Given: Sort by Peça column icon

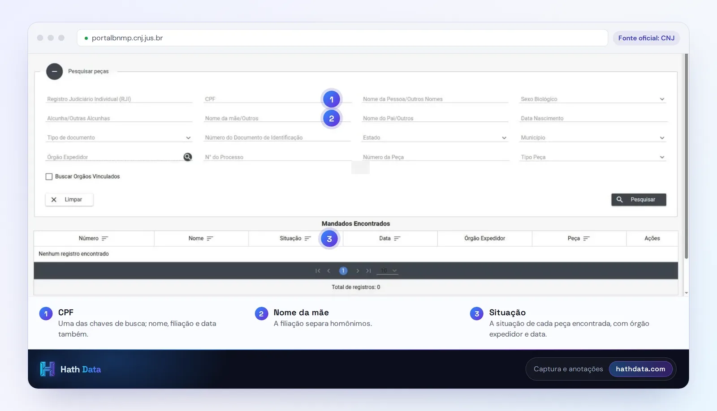Looking at the screenshot, I should click(x=587, y=239).
